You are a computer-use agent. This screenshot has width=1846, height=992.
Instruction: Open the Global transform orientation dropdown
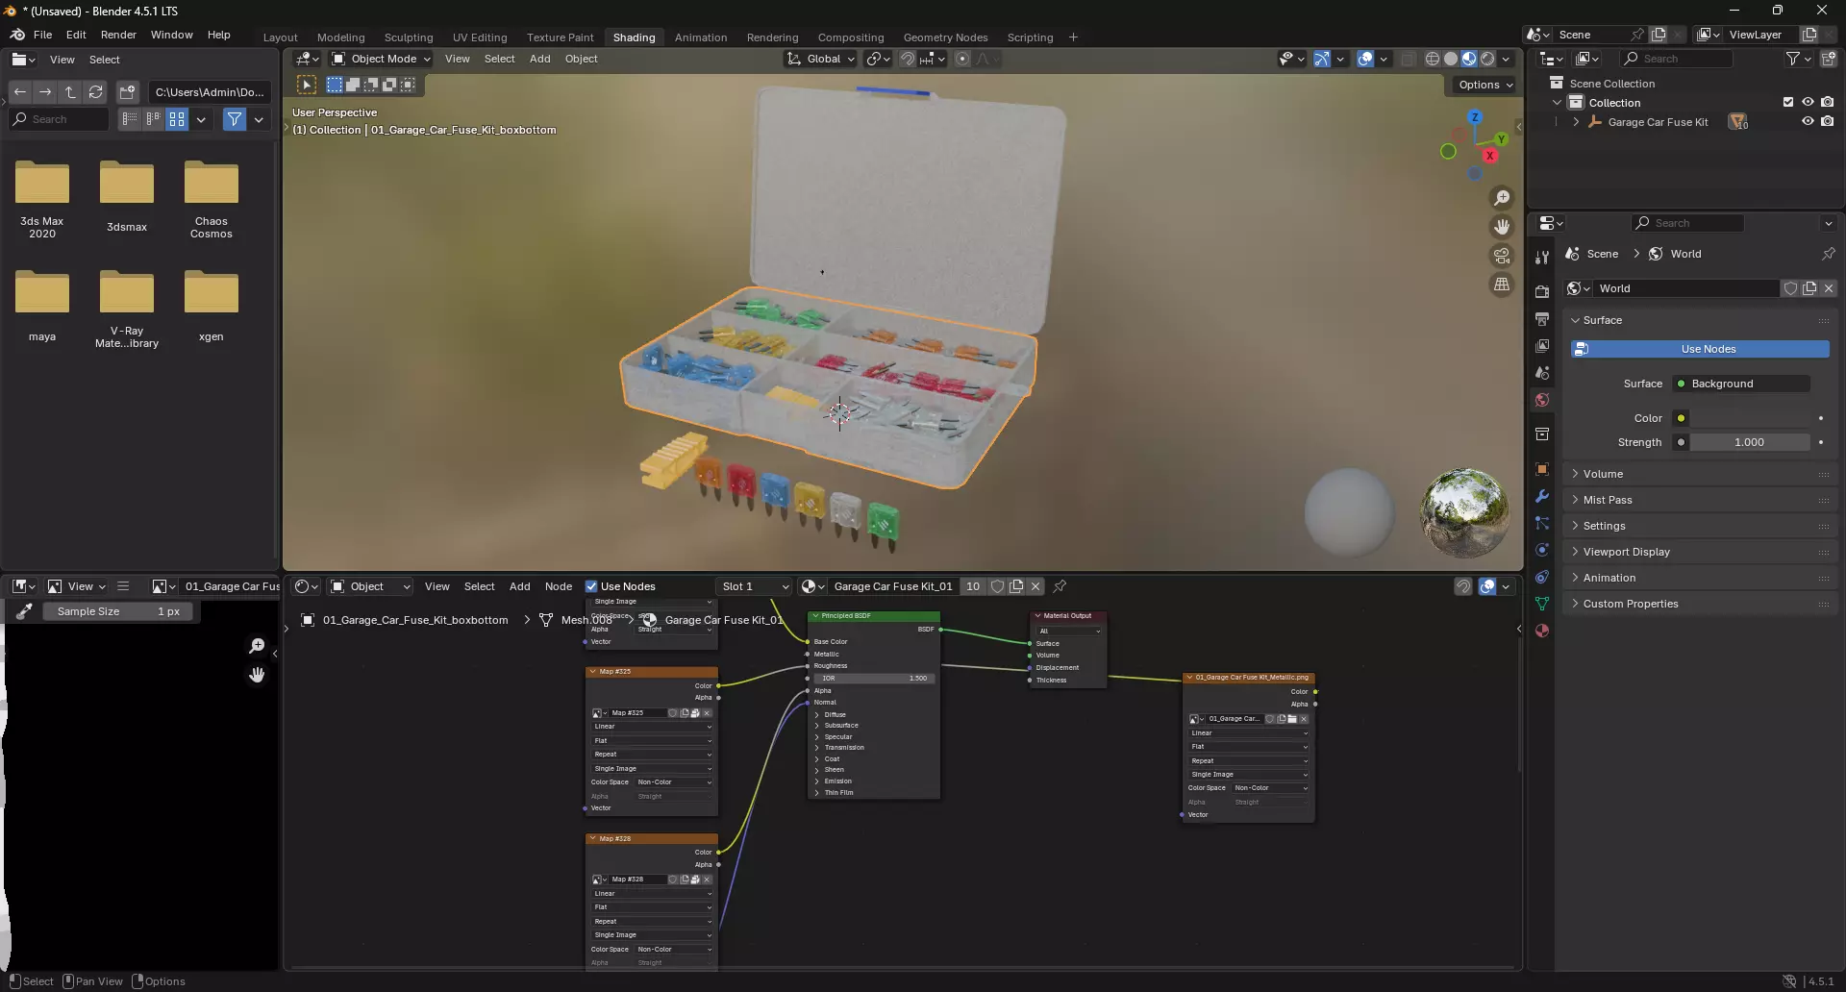coord(820,59)
